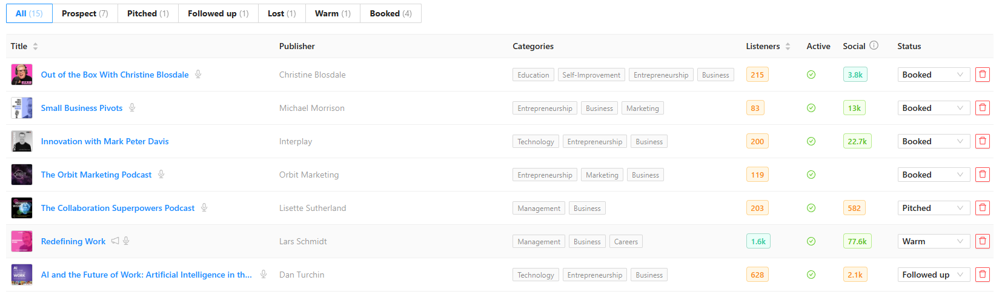Open the Pitched status dropdown for Collaboration Superpowers
This screenshot has width=1002, height=297.
click(x=934, y=208)
